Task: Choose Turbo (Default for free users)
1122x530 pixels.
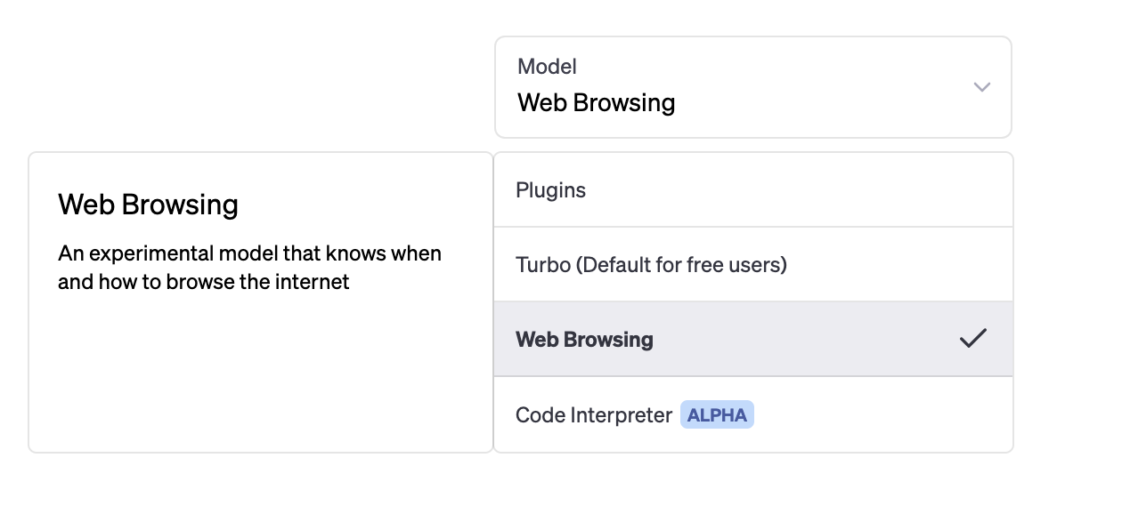Action: (x=752, y=265)
